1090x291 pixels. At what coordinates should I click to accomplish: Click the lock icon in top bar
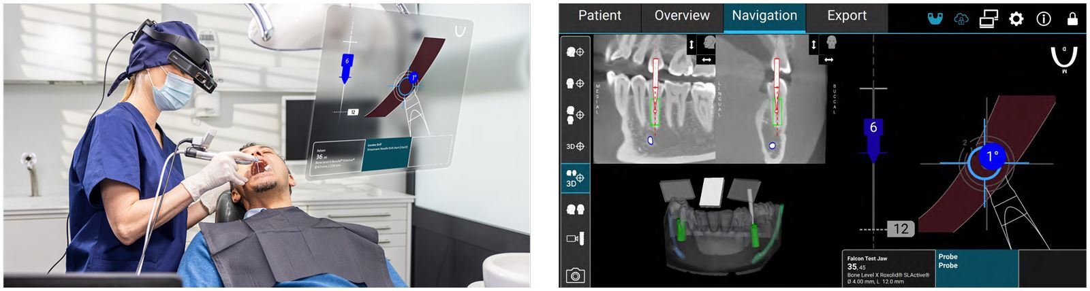(x=1072, y=18)
